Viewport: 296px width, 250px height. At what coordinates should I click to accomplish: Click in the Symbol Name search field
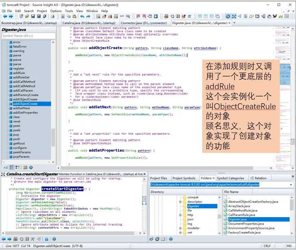(x=29, y=36)
